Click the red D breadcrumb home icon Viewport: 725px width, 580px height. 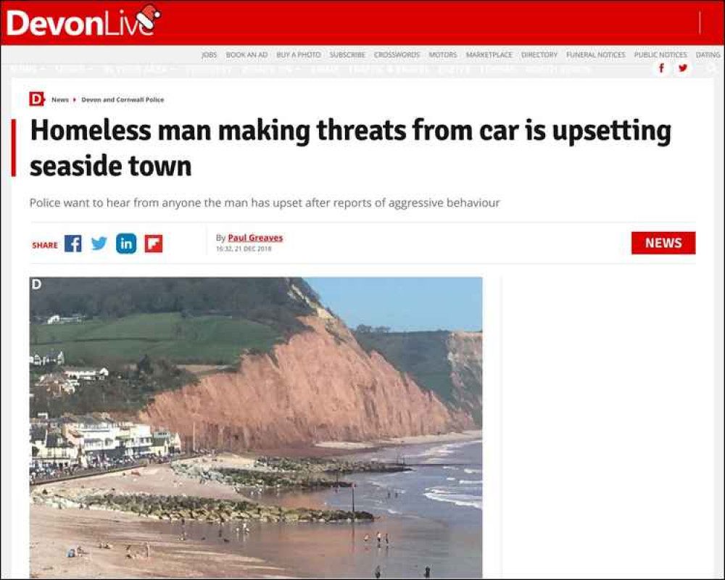click(x=36, y=99)
